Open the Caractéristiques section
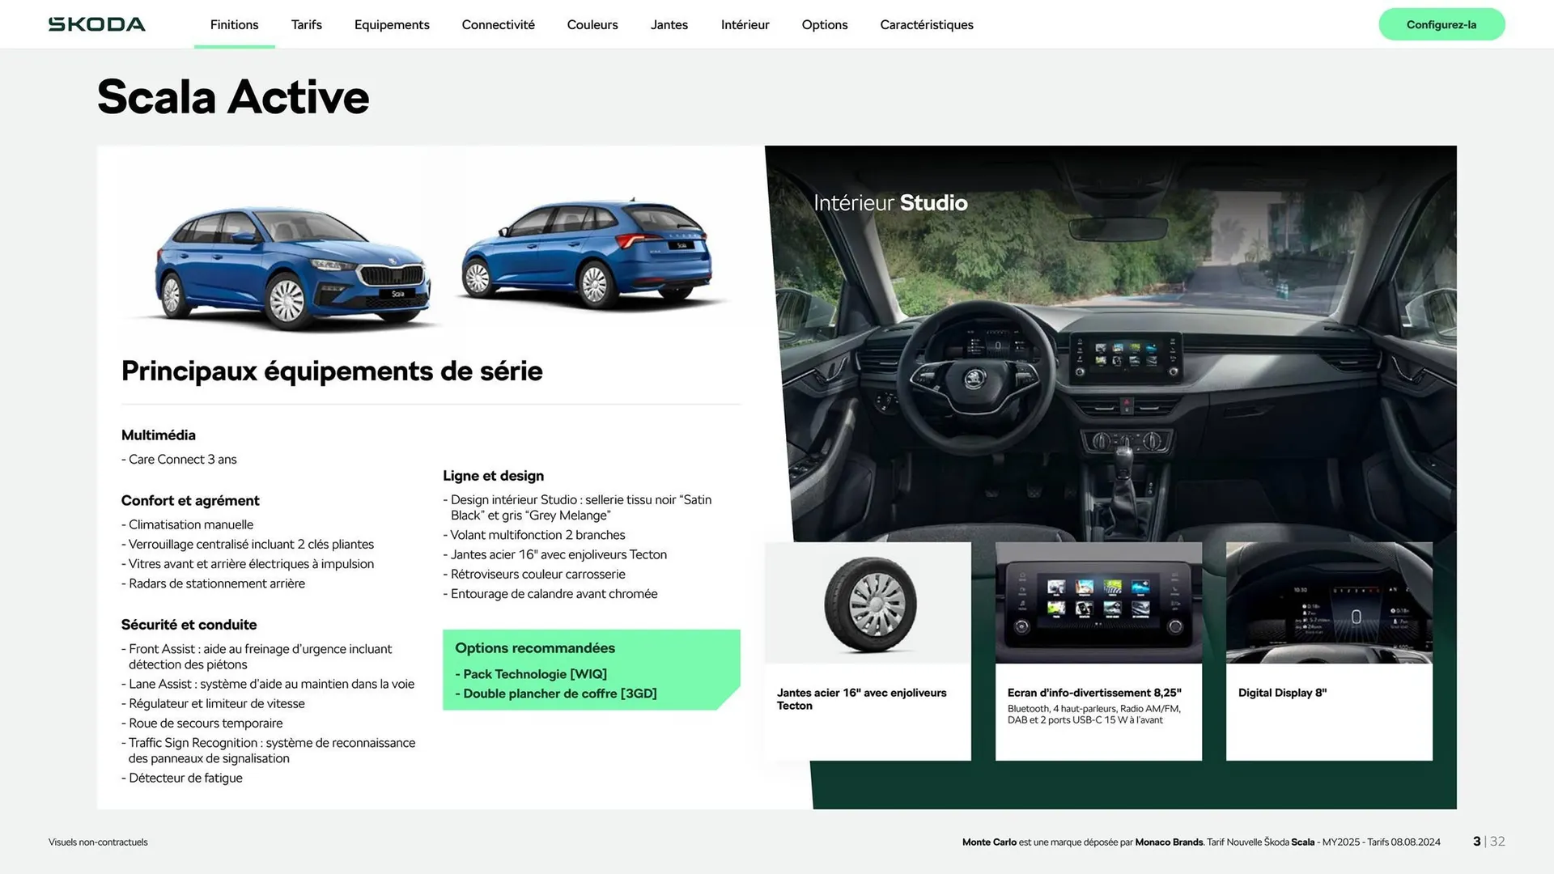The image size is (1554, 874). click(926, 24)
